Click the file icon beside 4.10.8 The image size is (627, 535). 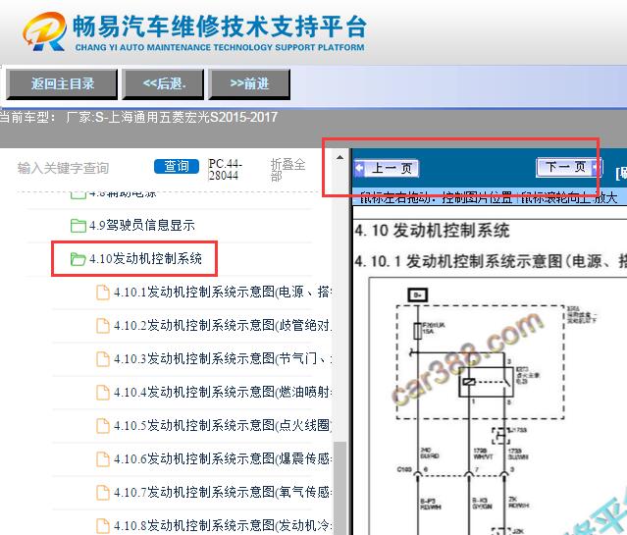(103, 526)
